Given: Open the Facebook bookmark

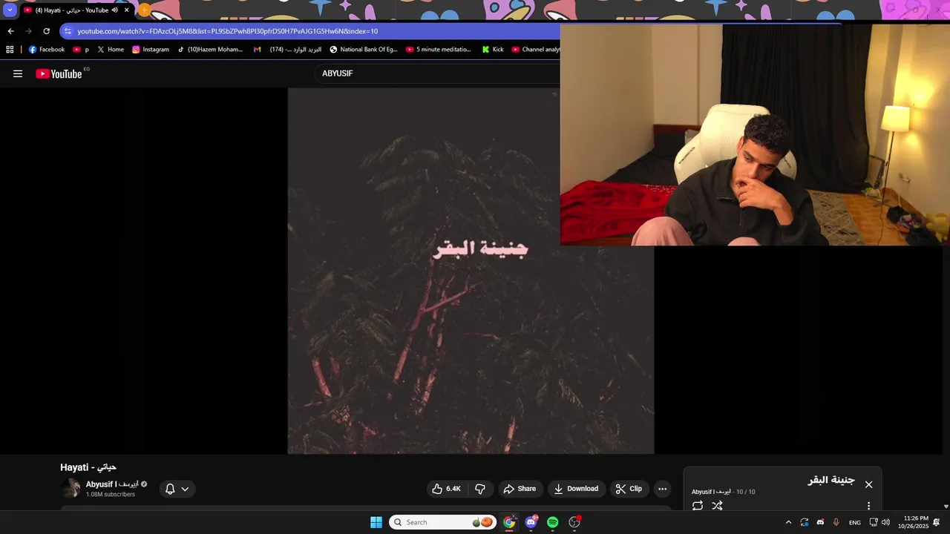Looking at the screenshot, I should [x=47, y=50].
